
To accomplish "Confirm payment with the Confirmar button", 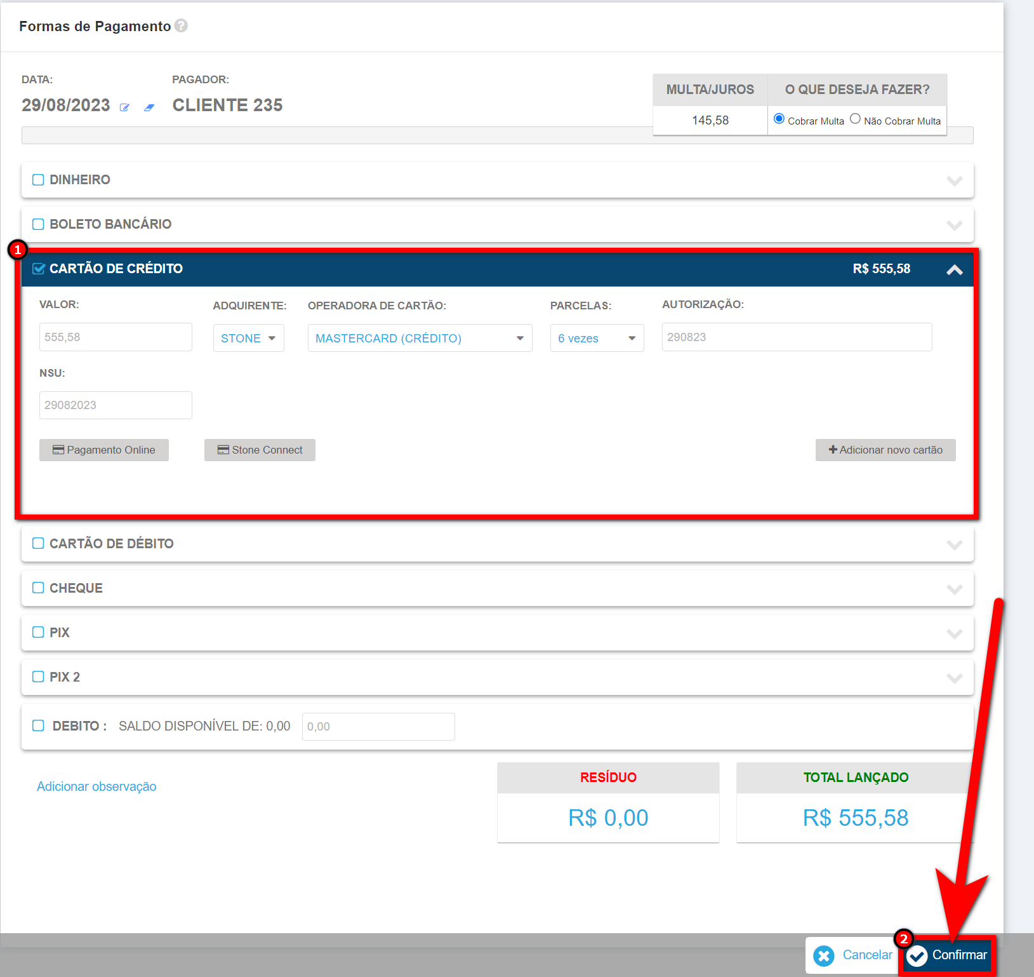I will tap(947, 955).
